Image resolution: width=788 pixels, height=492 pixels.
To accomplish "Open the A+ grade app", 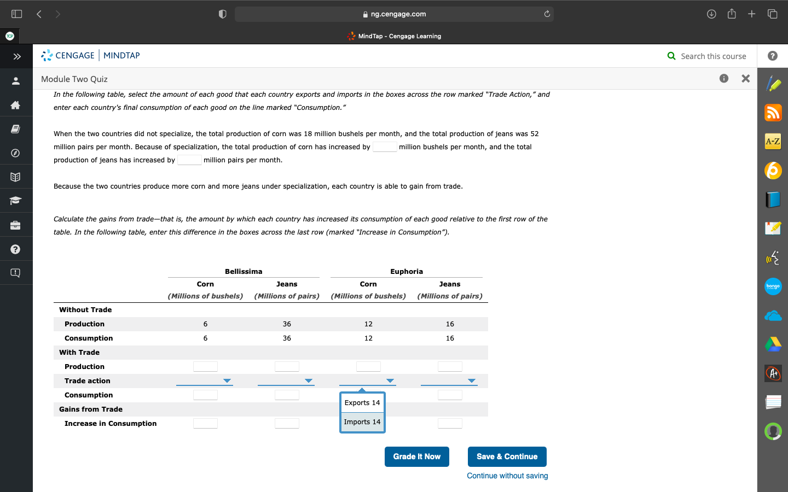I will [x=773, y=373].
